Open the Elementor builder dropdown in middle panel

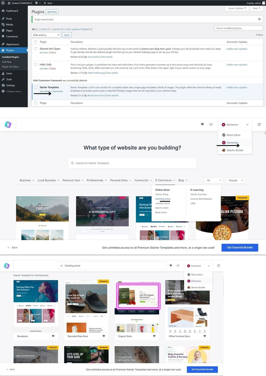click(235, 125)
